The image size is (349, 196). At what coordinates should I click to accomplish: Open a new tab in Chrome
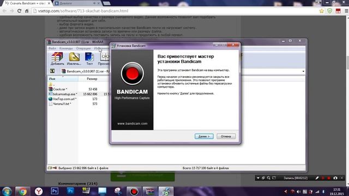(x=107, y=3)
